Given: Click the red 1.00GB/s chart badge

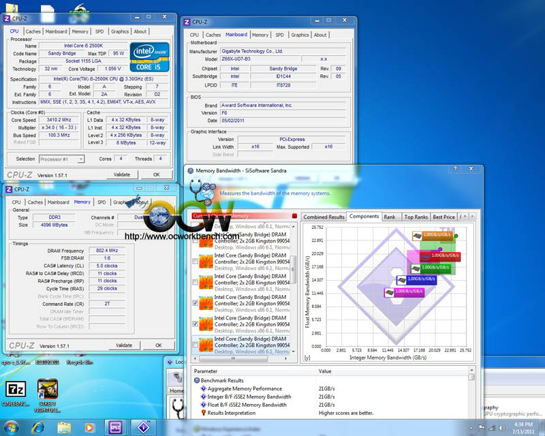Looking at the screenshot, I should pyautogui.click(x=440, y=257).
